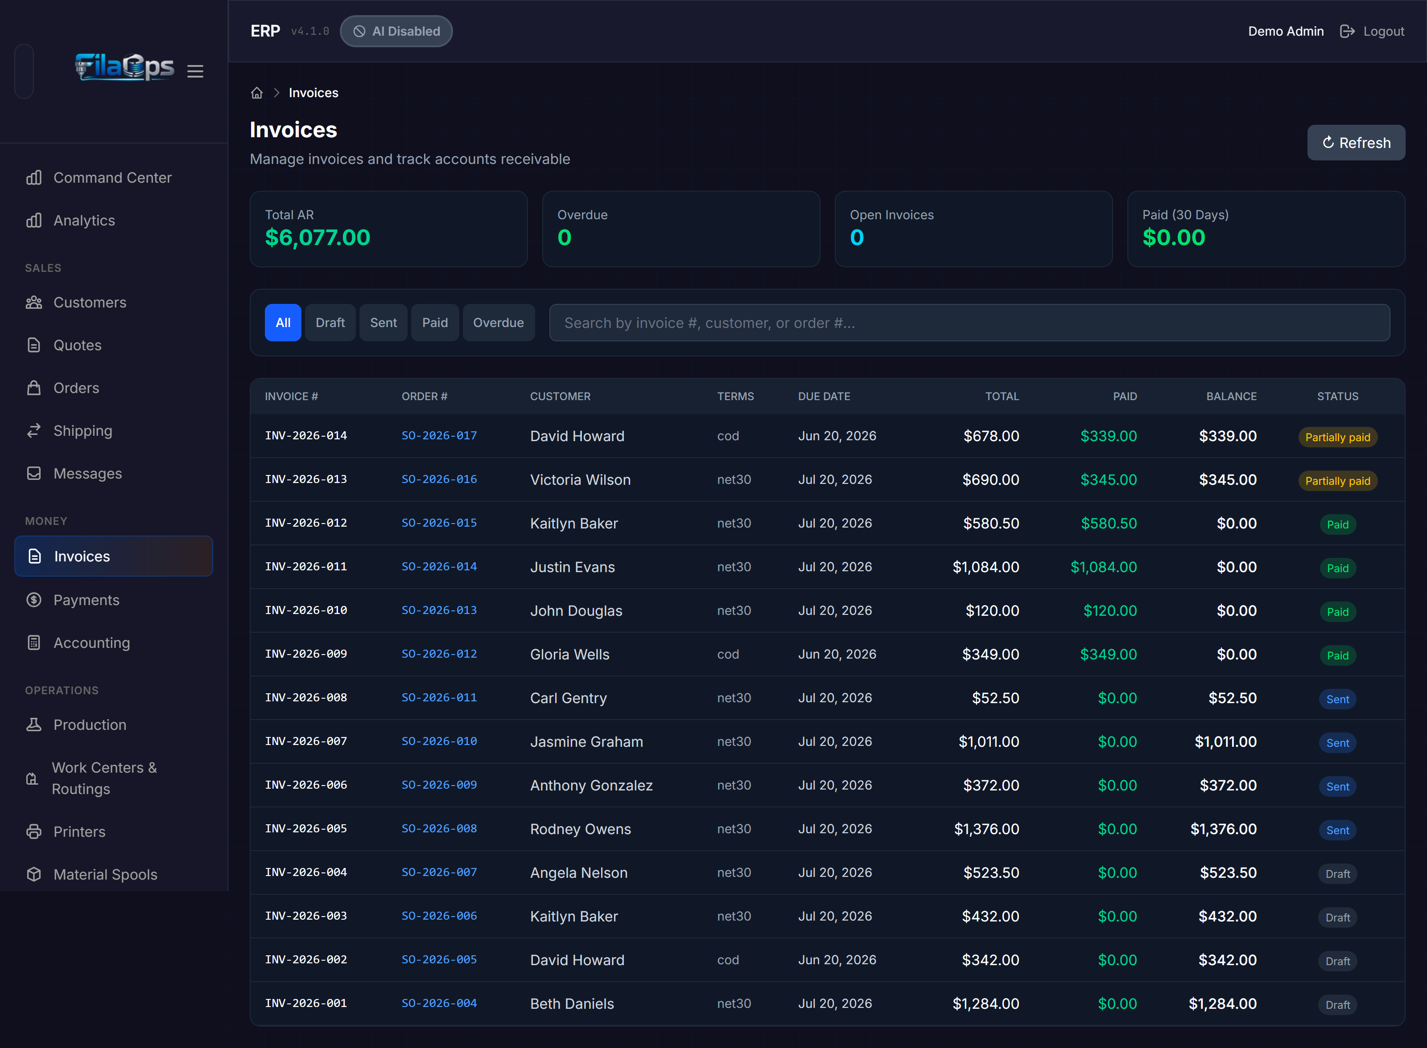Click the AI Disabled badge

396,31
